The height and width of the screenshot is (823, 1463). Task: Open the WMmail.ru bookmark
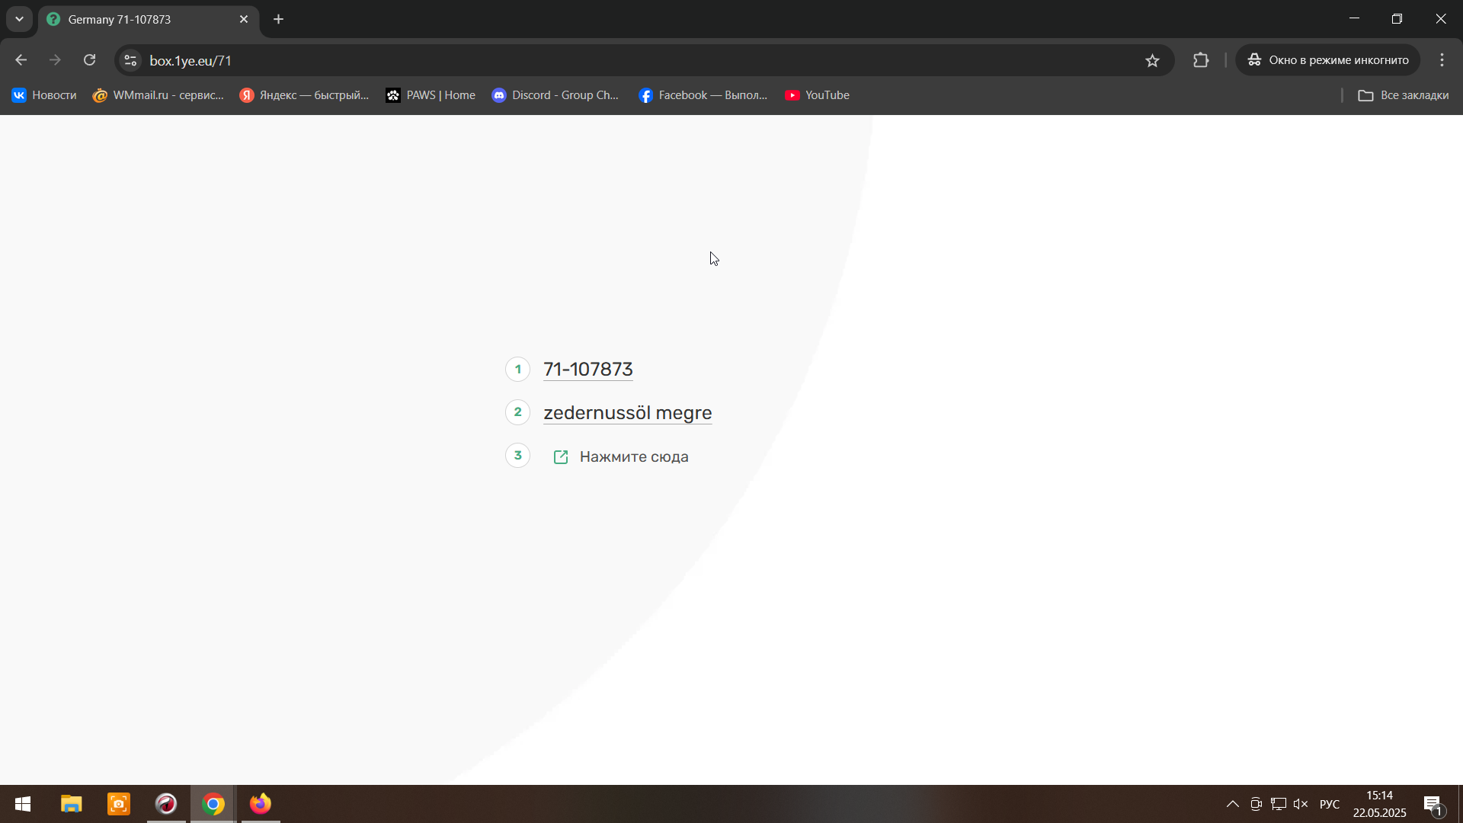(158, 95)
